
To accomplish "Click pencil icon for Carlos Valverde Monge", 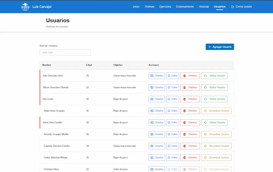I will (x=169, y=158).
